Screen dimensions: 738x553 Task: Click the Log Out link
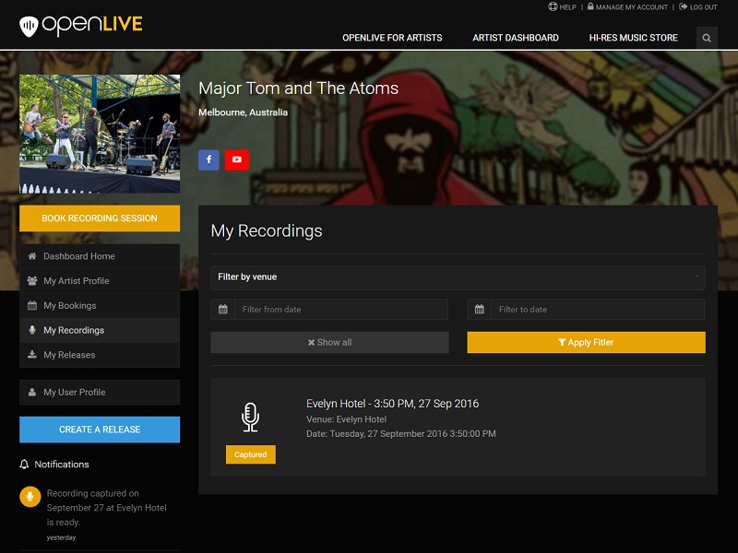[x=703, y=7]
